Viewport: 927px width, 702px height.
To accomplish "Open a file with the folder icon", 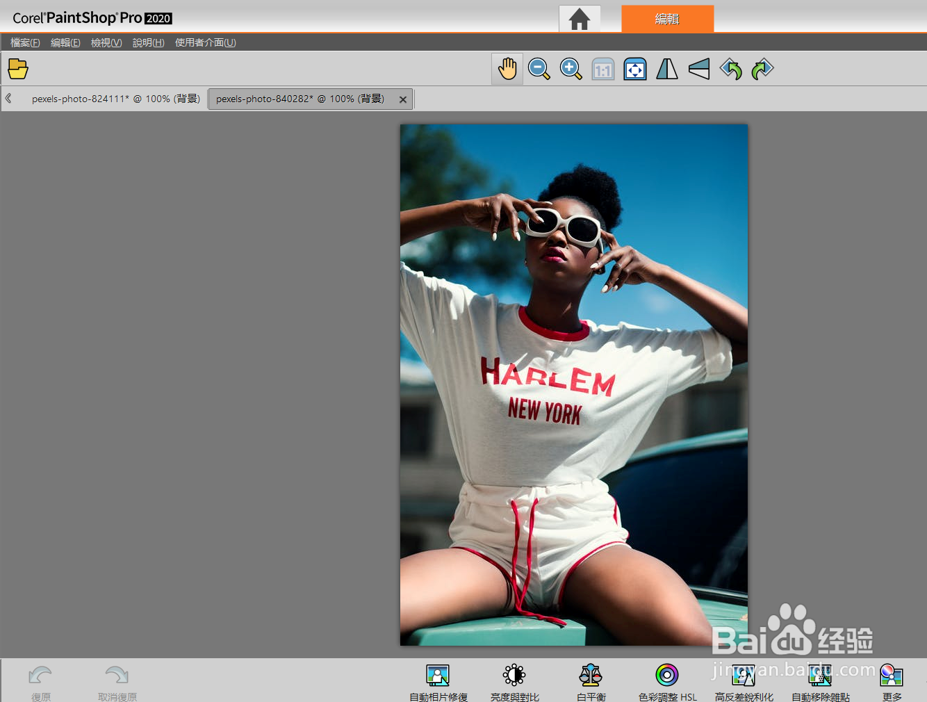I will pos(18,69).
